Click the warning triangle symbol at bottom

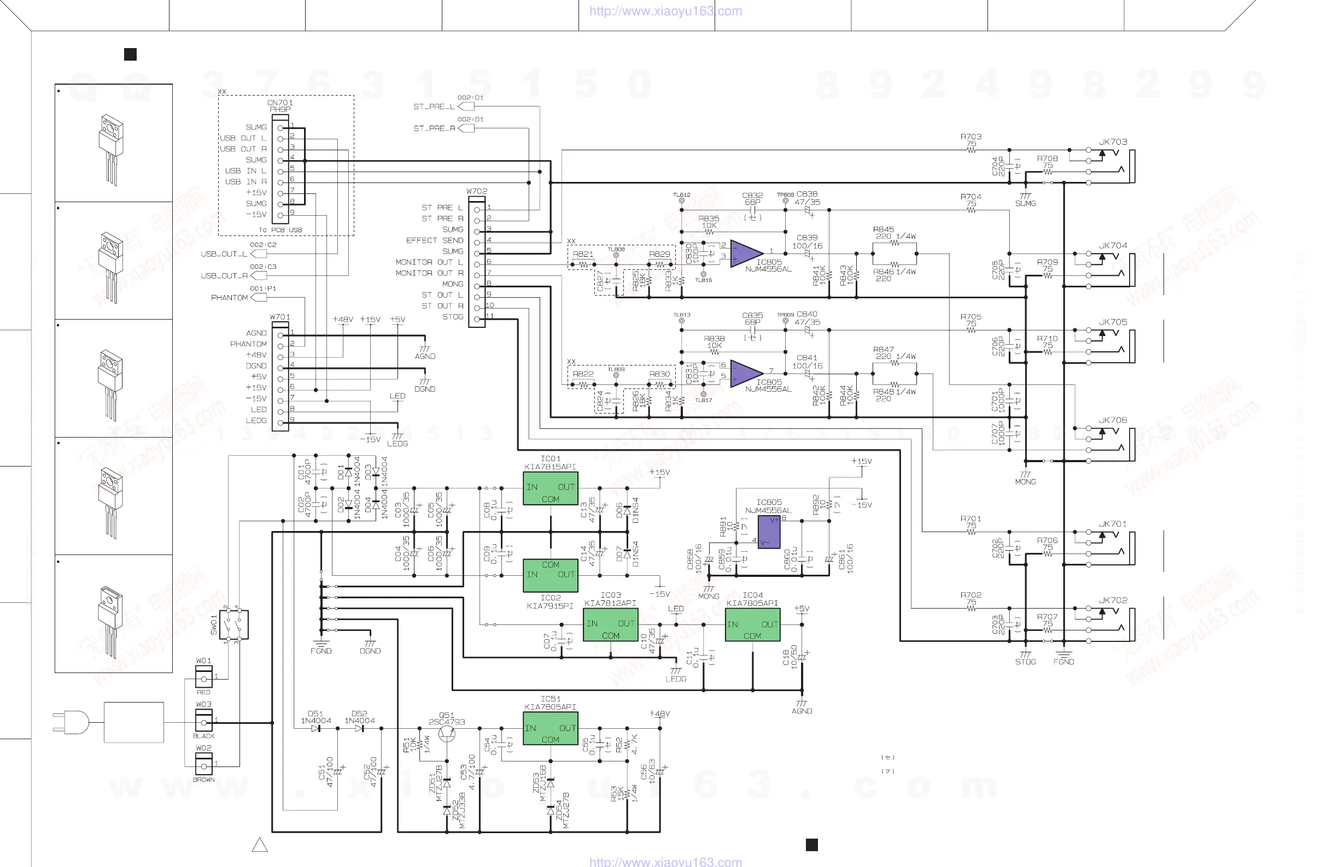(x=260, y=845)
